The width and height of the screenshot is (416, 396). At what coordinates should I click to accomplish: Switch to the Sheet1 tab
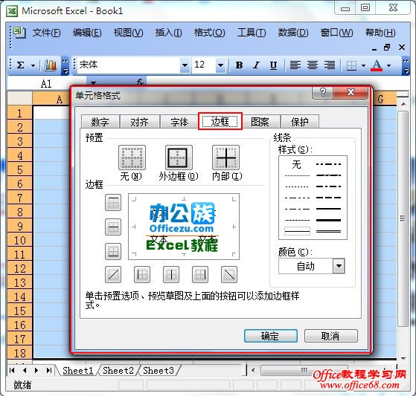[x=77, y=370]
